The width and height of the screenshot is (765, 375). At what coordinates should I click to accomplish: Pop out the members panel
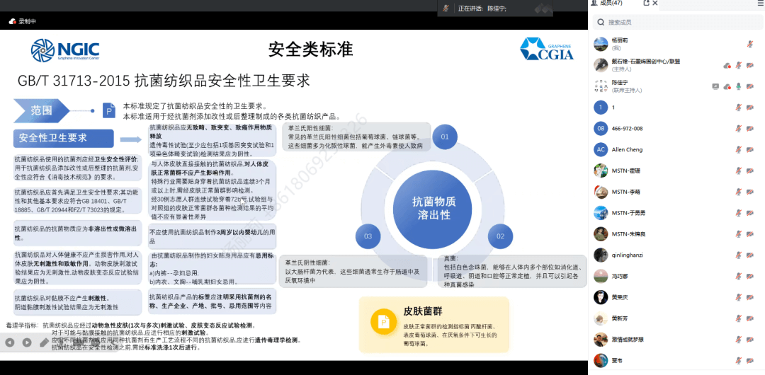(647, 3)
